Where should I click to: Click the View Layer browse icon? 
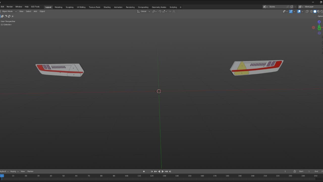tap(301, 7)
